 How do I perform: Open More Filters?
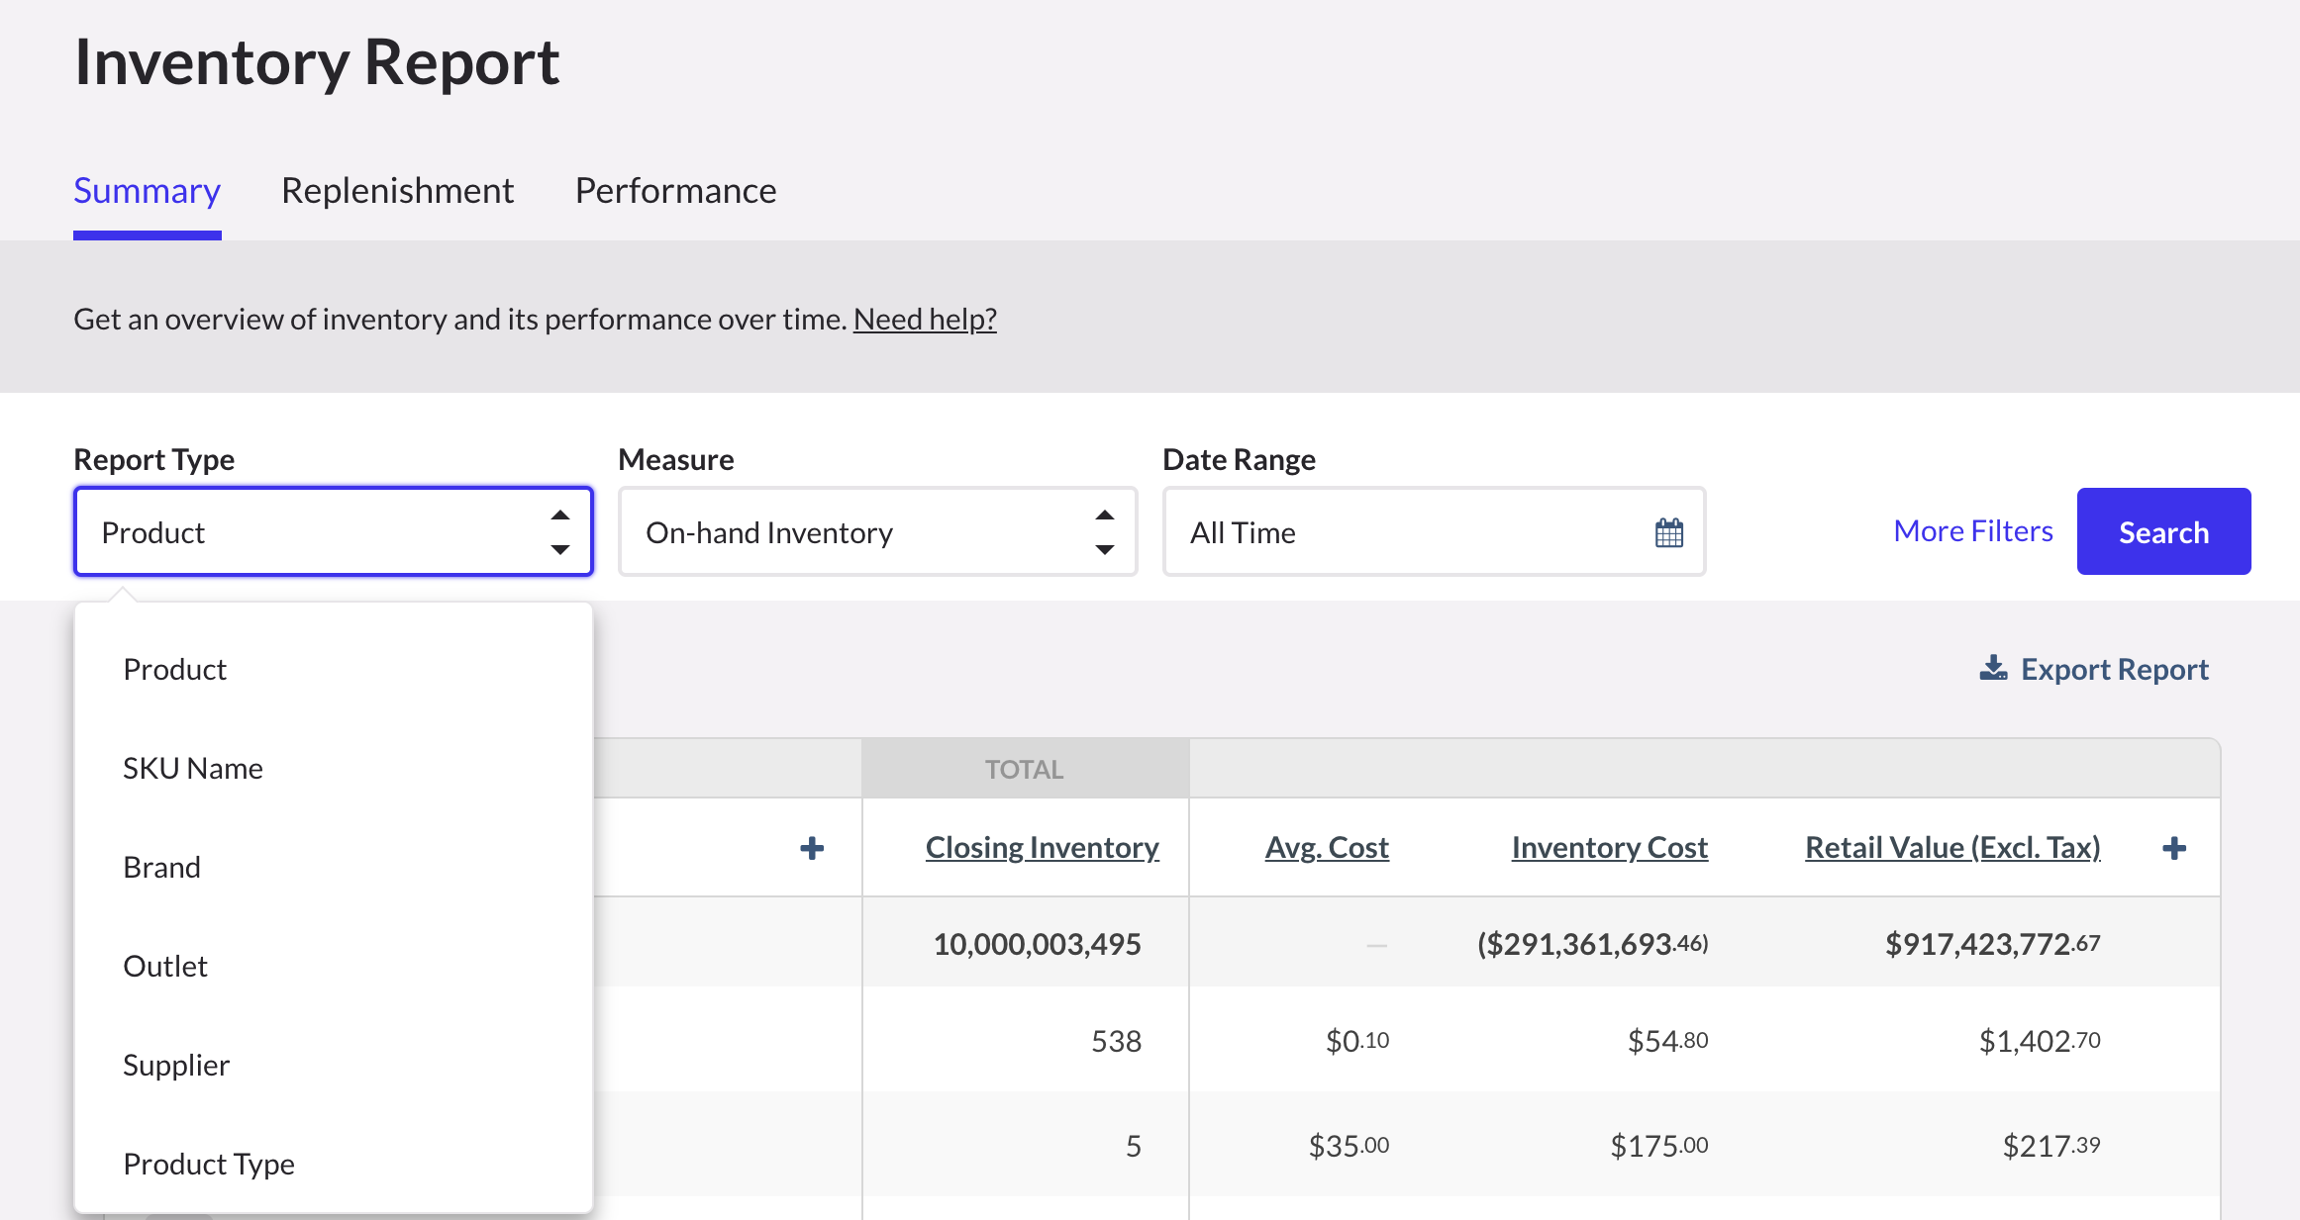(x=1972, y=530)
